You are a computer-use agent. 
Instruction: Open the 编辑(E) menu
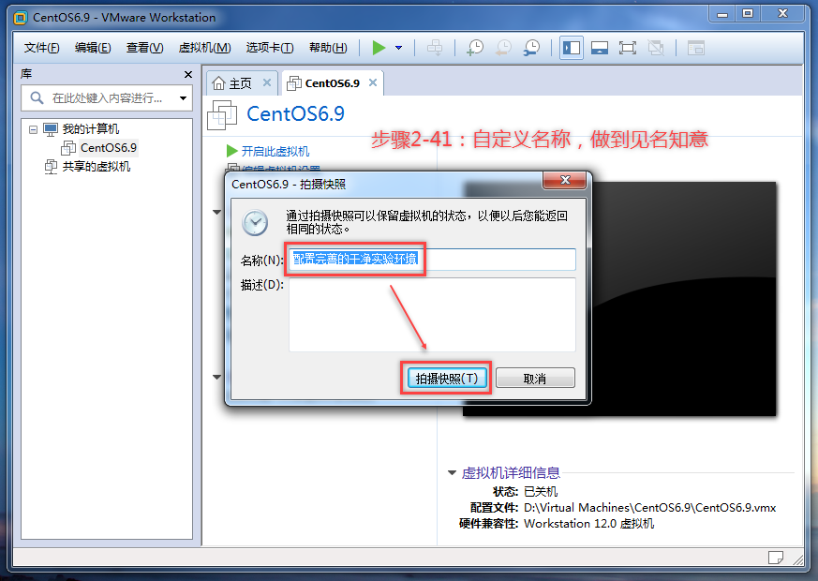pyautogui.click(x=93, y=48)
